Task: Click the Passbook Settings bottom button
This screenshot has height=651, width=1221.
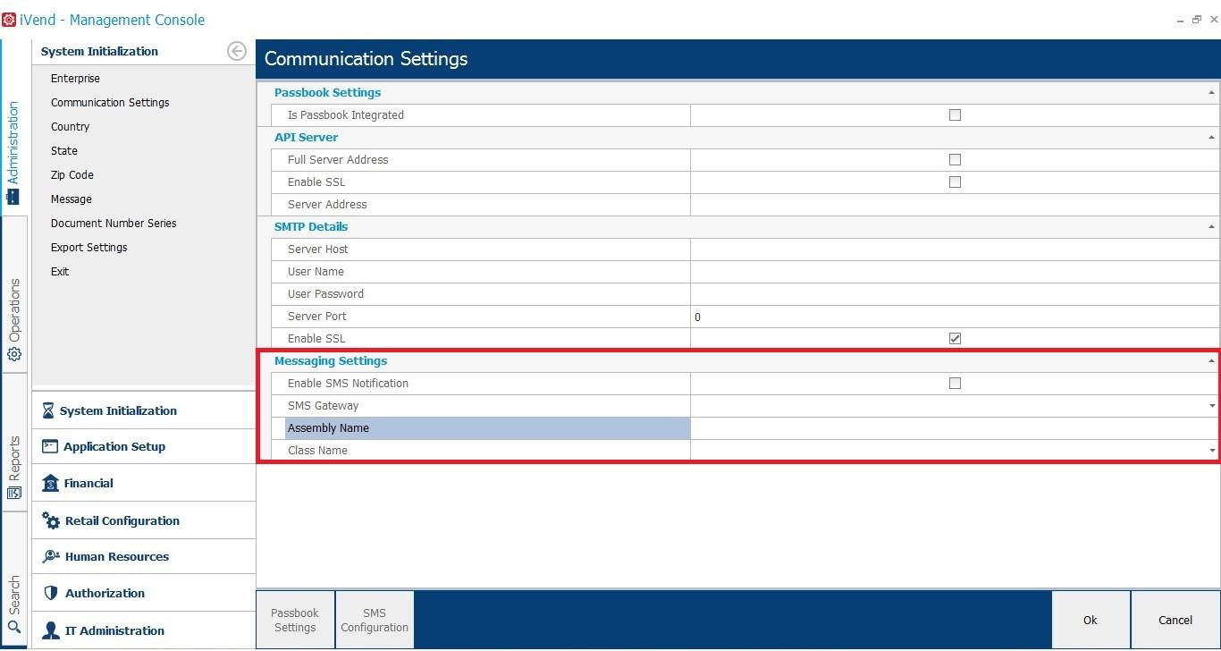Action: 295,620
